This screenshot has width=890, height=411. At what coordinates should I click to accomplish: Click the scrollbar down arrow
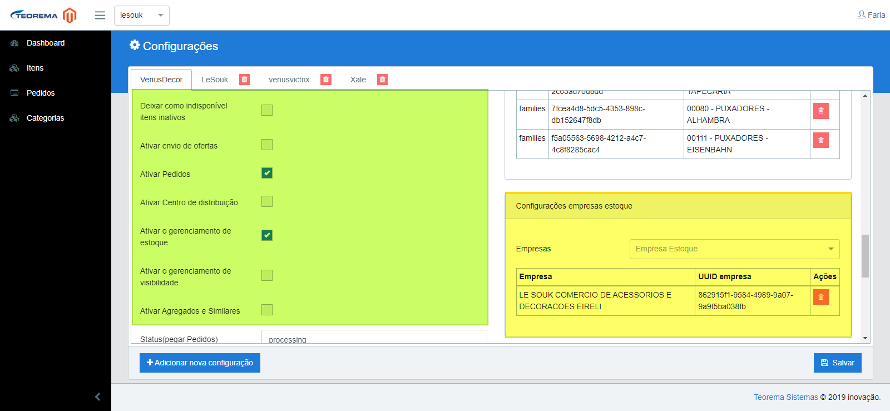click(865, 338)
